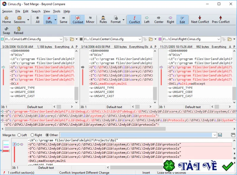
Task: Toggle the Diffs filter
Action: pos(49,20)
